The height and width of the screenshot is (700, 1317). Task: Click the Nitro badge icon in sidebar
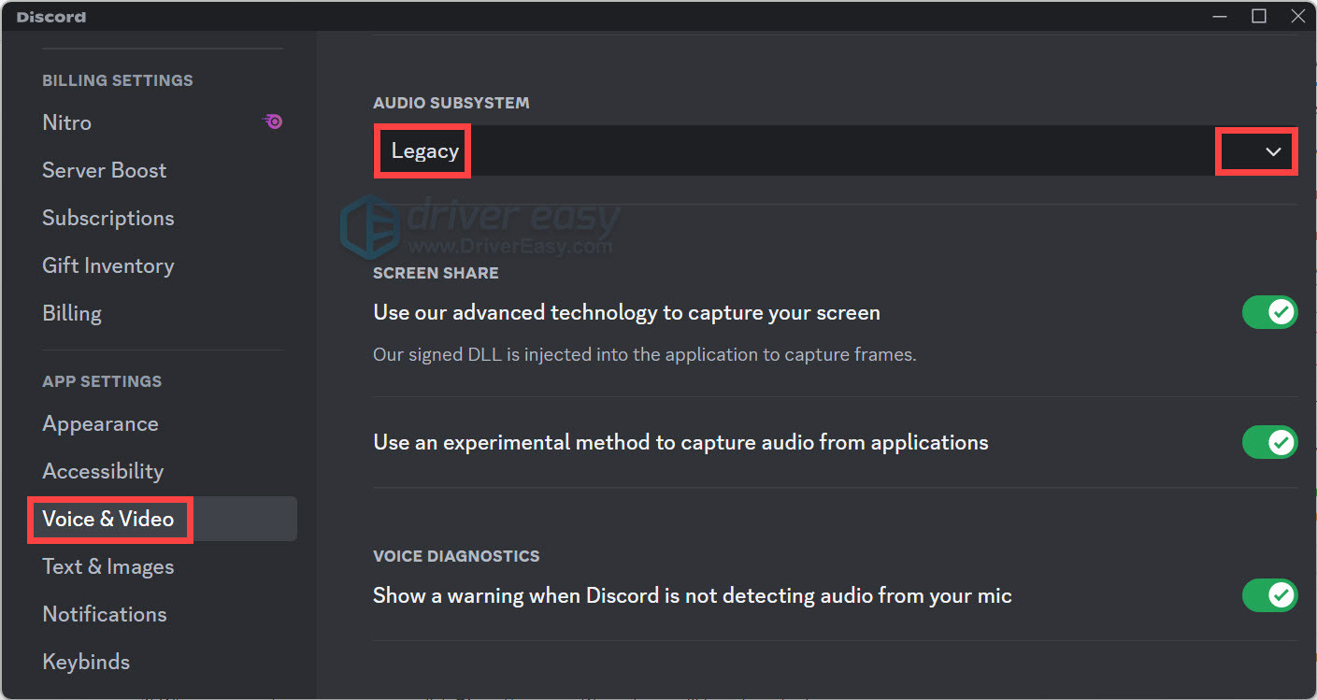tap(273, 121)
